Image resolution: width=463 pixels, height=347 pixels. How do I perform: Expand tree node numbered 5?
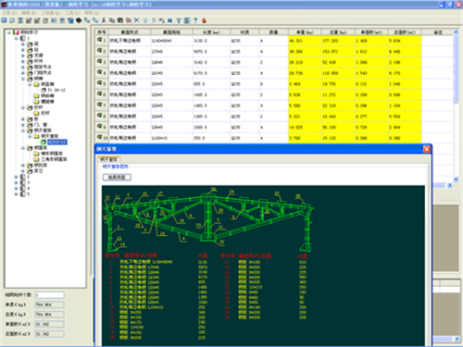click(17, 194)
